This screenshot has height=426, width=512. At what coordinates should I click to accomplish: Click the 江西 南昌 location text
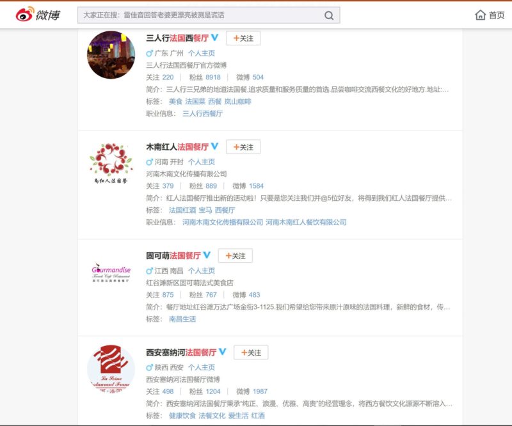coord(169,271)
